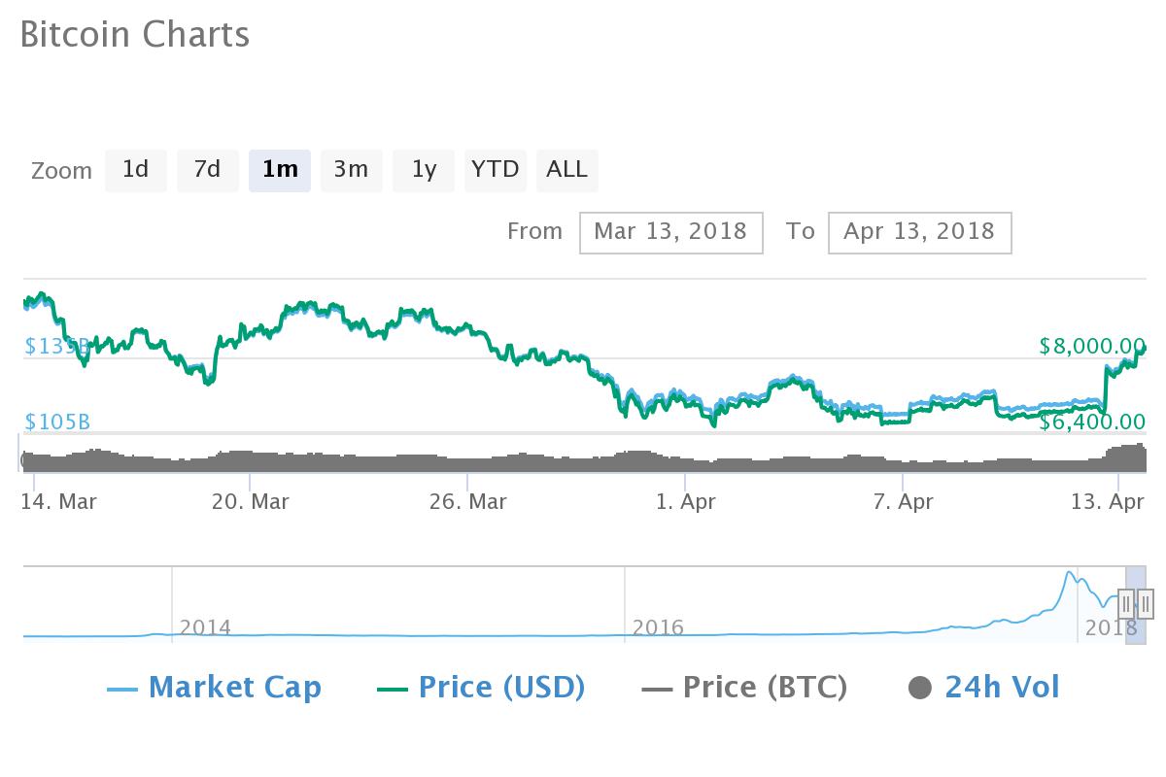This screenshot has width=1166, height=777.
Task: Click the right navigator range handle
Action: [x=1147, y=604]
